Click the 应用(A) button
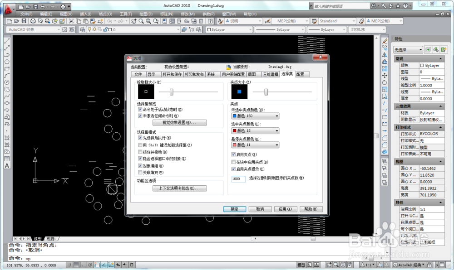The image size is (454, 270). [x=286, y=209]
